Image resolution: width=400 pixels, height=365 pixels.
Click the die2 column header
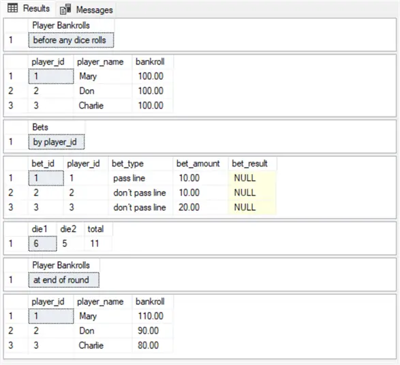[x=71, y=229]
